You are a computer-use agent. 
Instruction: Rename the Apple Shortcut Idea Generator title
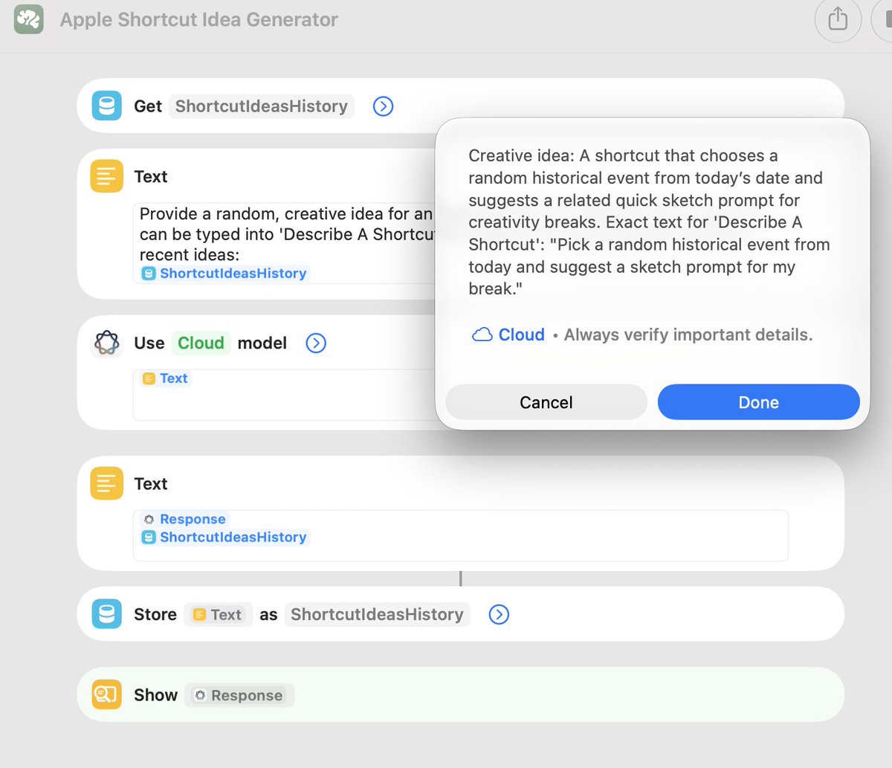pos(198,19)
